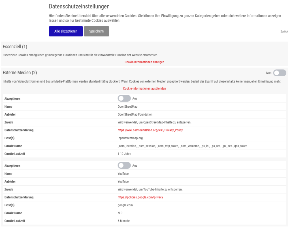Select the 6 Monate duration value
Screen dimensions: 290x228
(x=123, y=221)
